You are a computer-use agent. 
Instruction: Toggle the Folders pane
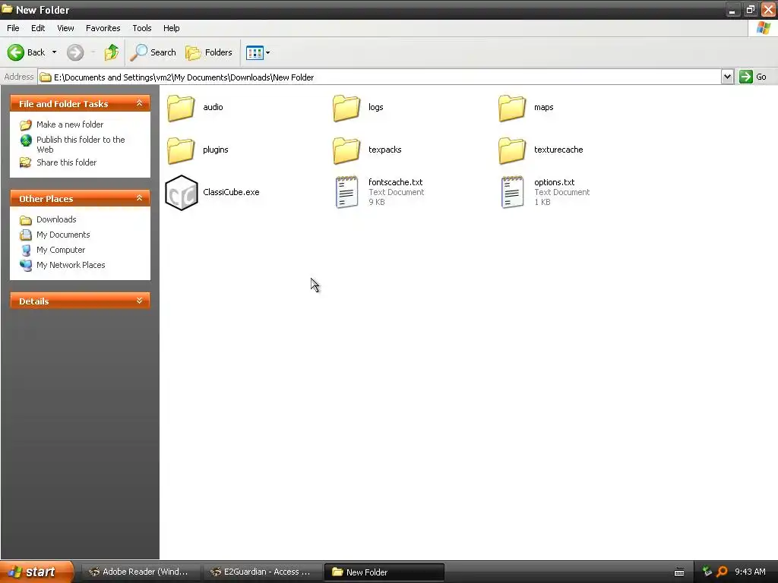[209, 52]
